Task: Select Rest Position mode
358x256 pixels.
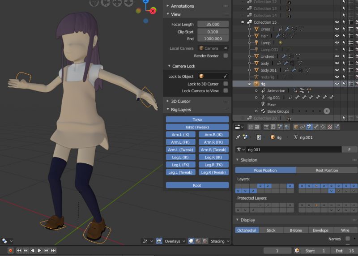Action: click(327, 171)
